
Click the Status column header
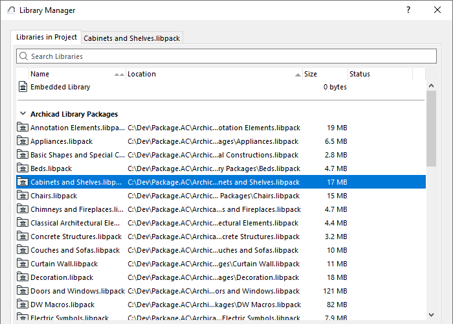pyautogui.click(x=379, y=74)
